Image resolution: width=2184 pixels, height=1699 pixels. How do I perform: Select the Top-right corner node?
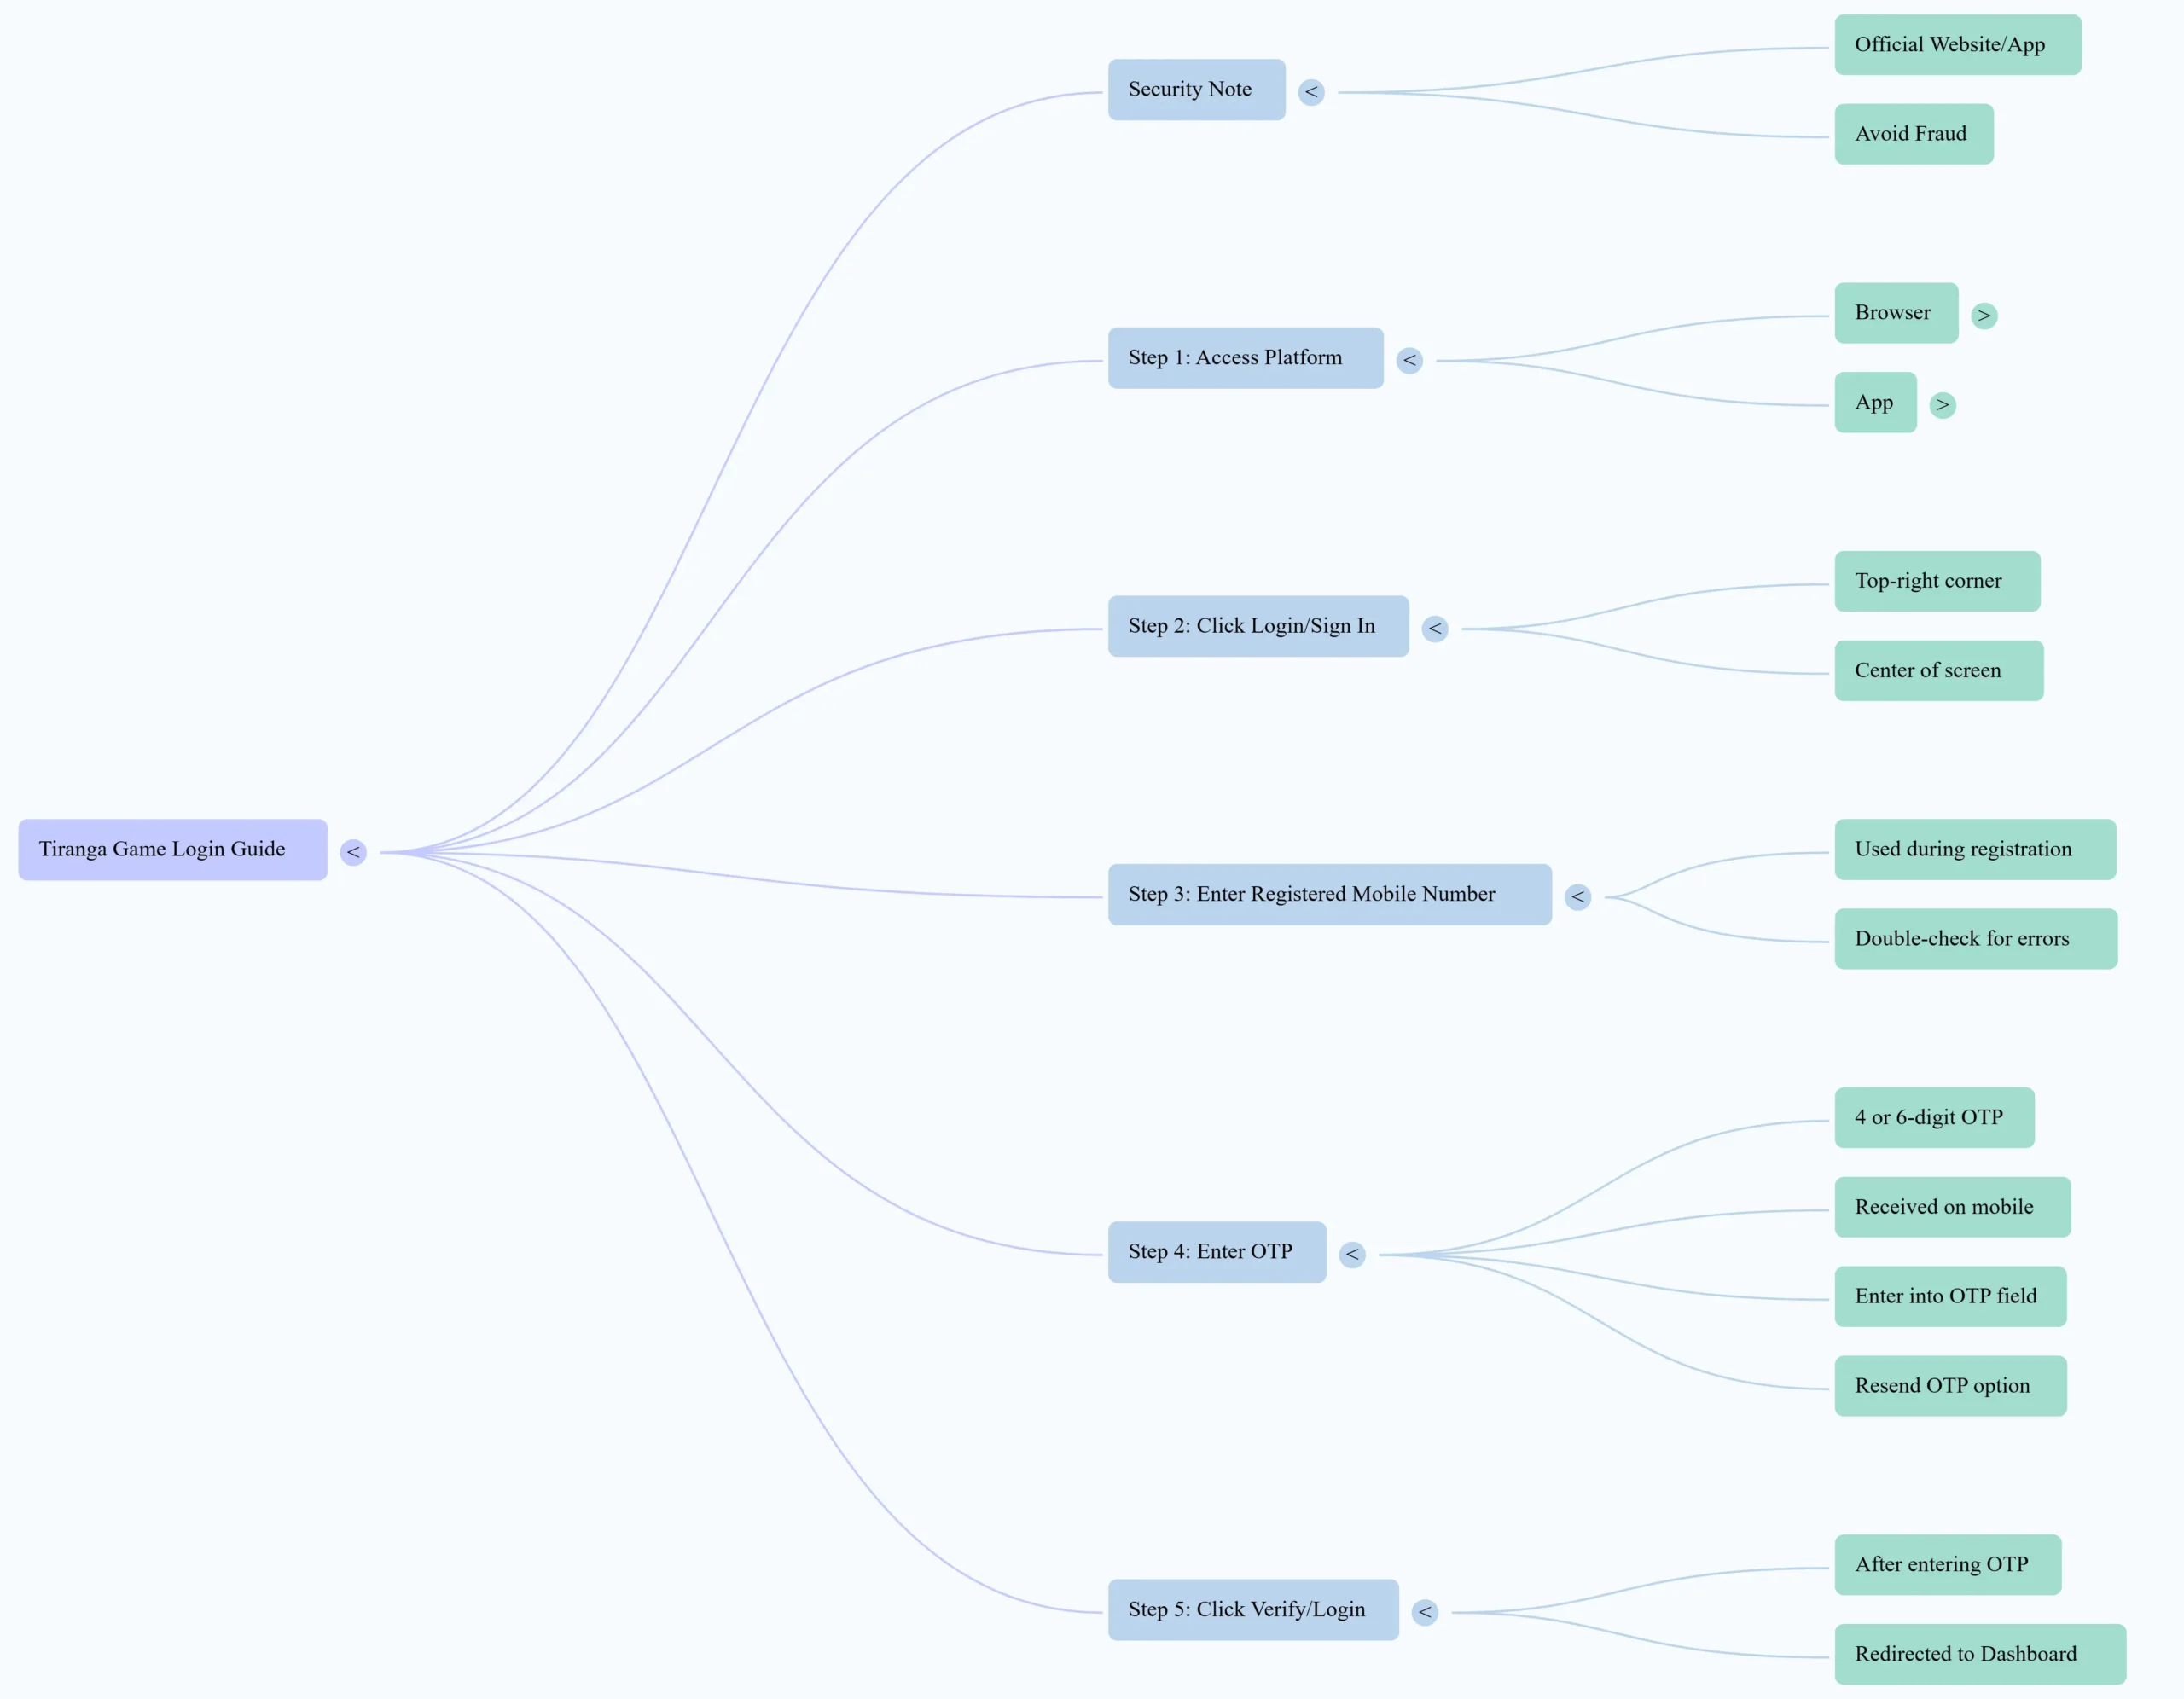(1937, 581)
